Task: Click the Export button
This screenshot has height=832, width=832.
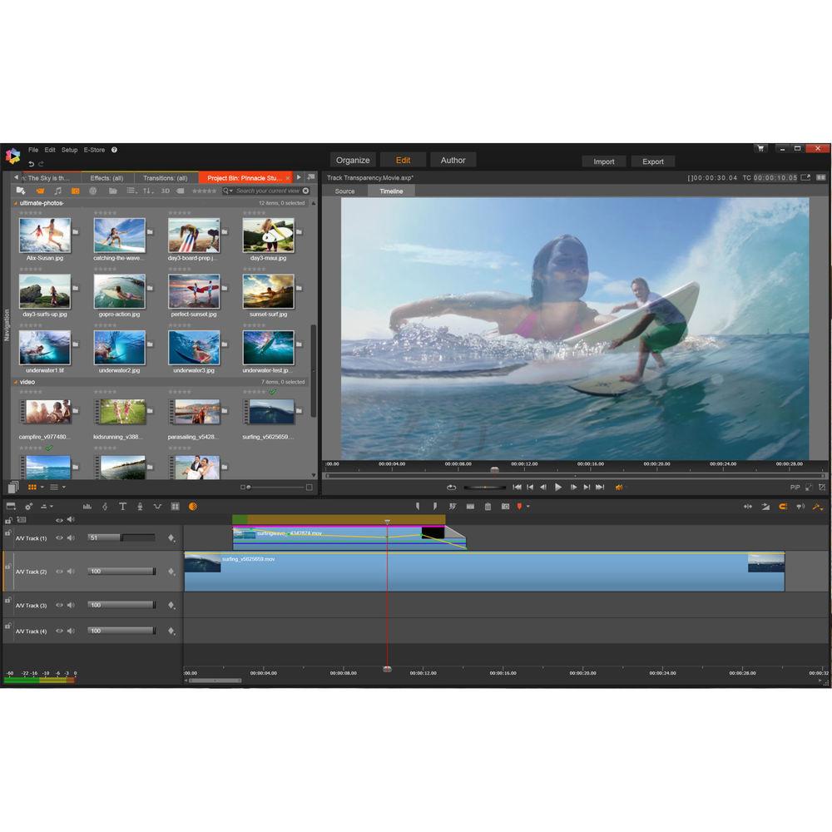Action: tap(652, 161)
